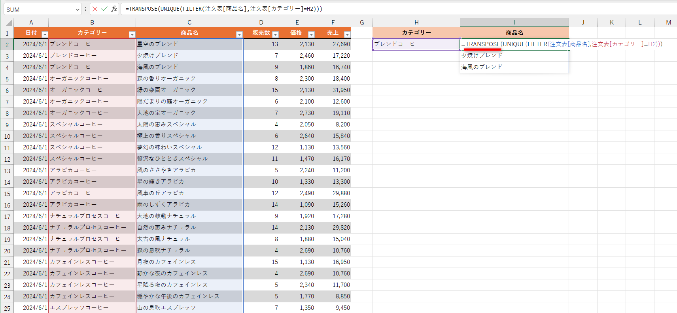Open the カテゴリー column filter dropdown
The image size is (677, 313).
click(x=132, y=34)
